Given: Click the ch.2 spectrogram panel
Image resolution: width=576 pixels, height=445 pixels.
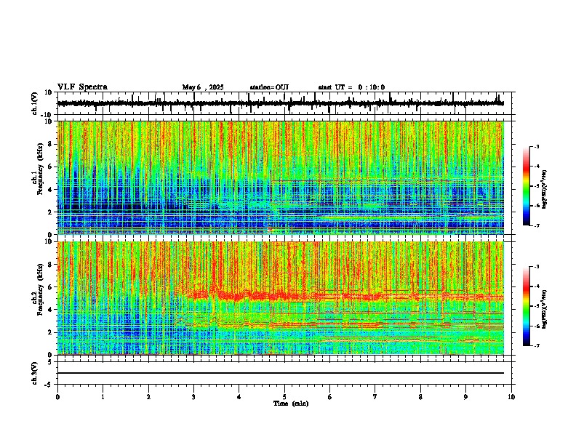Looking at the screenshot, I should [281, 298].
